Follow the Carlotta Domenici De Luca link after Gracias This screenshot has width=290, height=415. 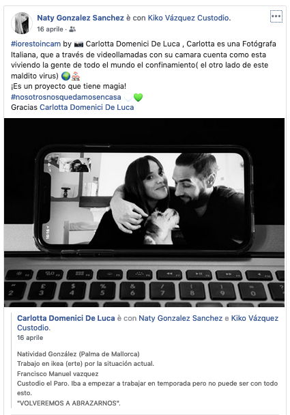[87, 107]
